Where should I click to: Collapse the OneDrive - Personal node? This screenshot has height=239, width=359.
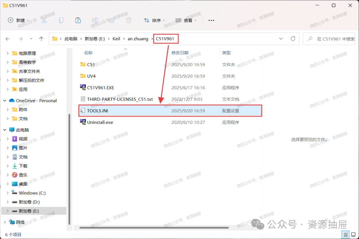tap(5, 101)
